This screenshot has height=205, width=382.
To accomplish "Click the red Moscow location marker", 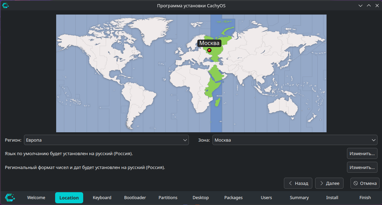I will [209, 50].
